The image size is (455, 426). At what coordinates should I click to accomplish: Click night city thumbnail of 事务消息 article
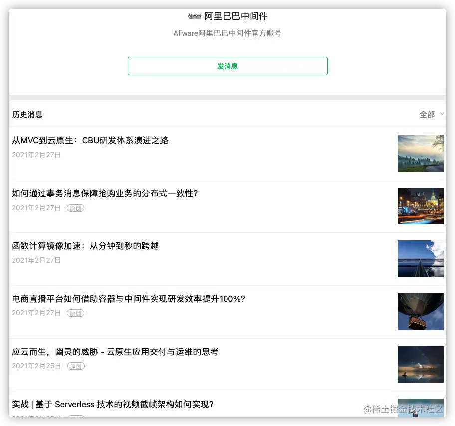pos(420,206)
